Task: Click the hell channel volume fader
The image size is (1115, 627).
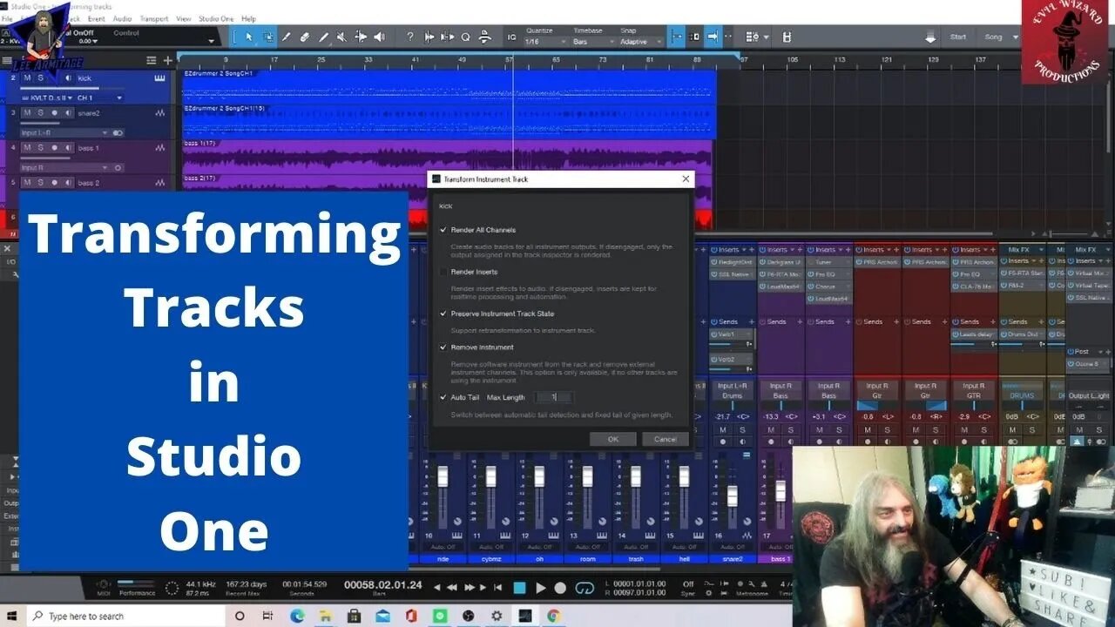Action: click(x=685, y=478)
